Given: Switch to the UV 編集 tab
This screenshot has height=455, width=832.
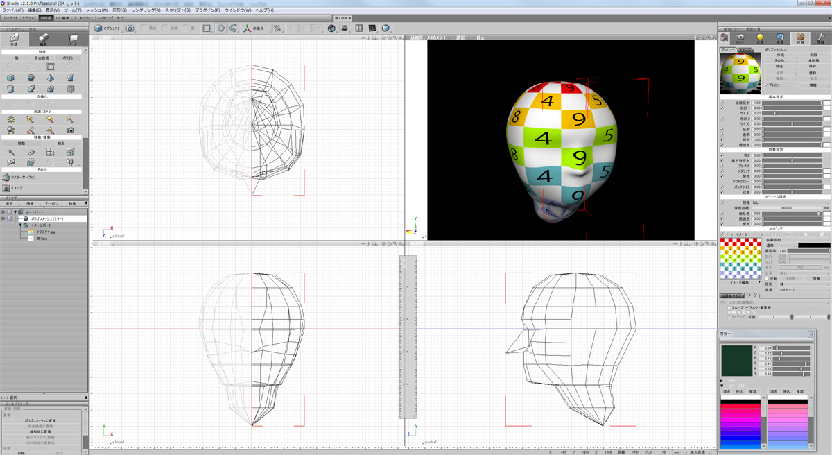Looking at the screenshot, I should pyautogui.click(x=61, y=18).
